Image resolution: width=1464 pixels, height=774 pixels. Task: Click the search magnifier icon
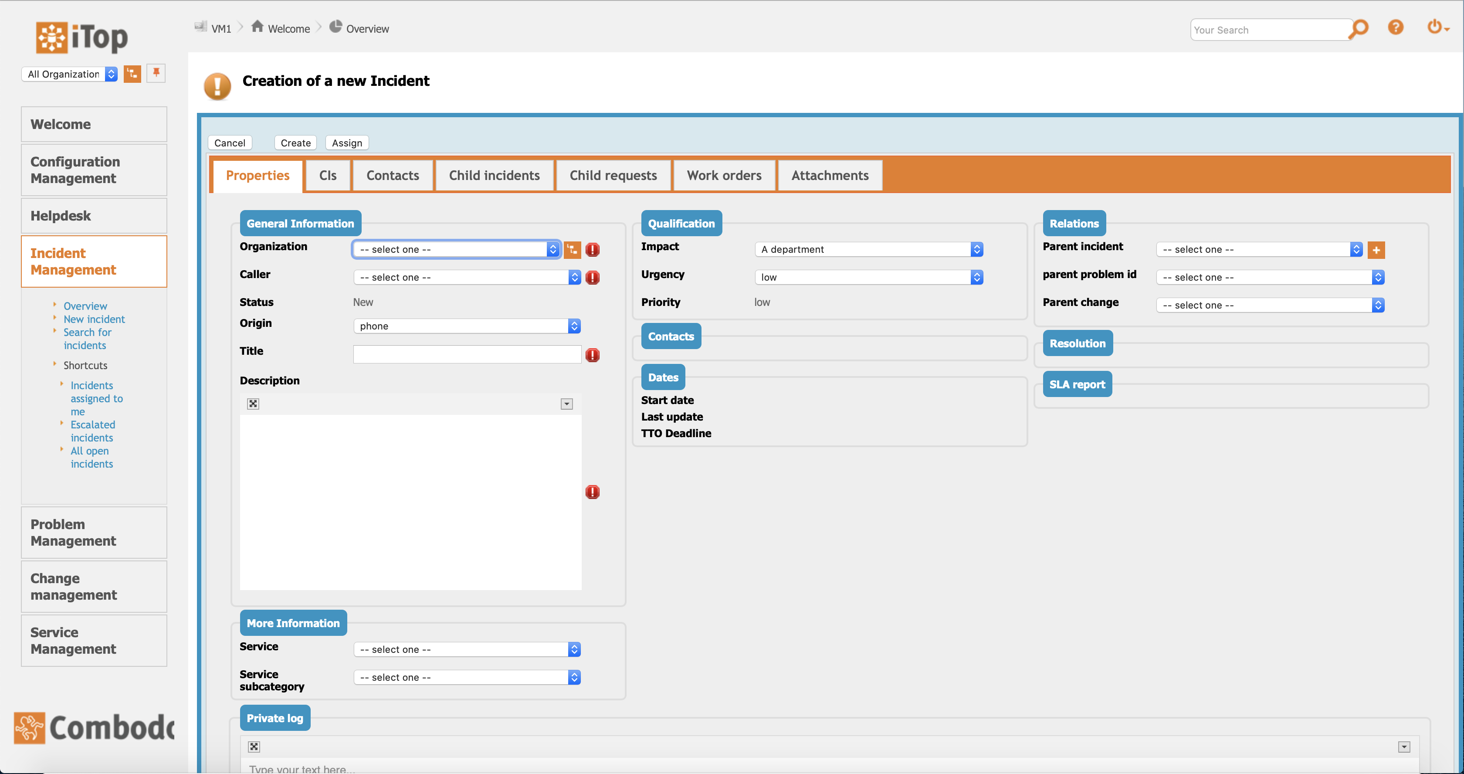(x=1359, y=28)
